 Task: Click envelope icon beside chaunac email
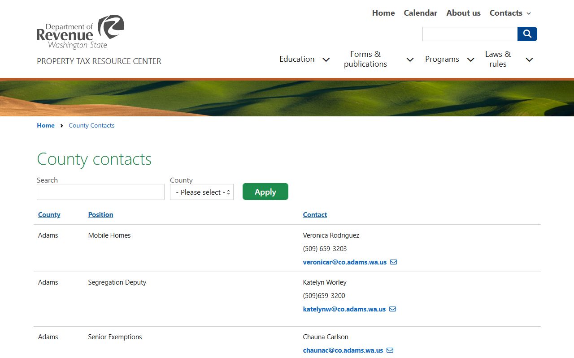pos(390,350)
